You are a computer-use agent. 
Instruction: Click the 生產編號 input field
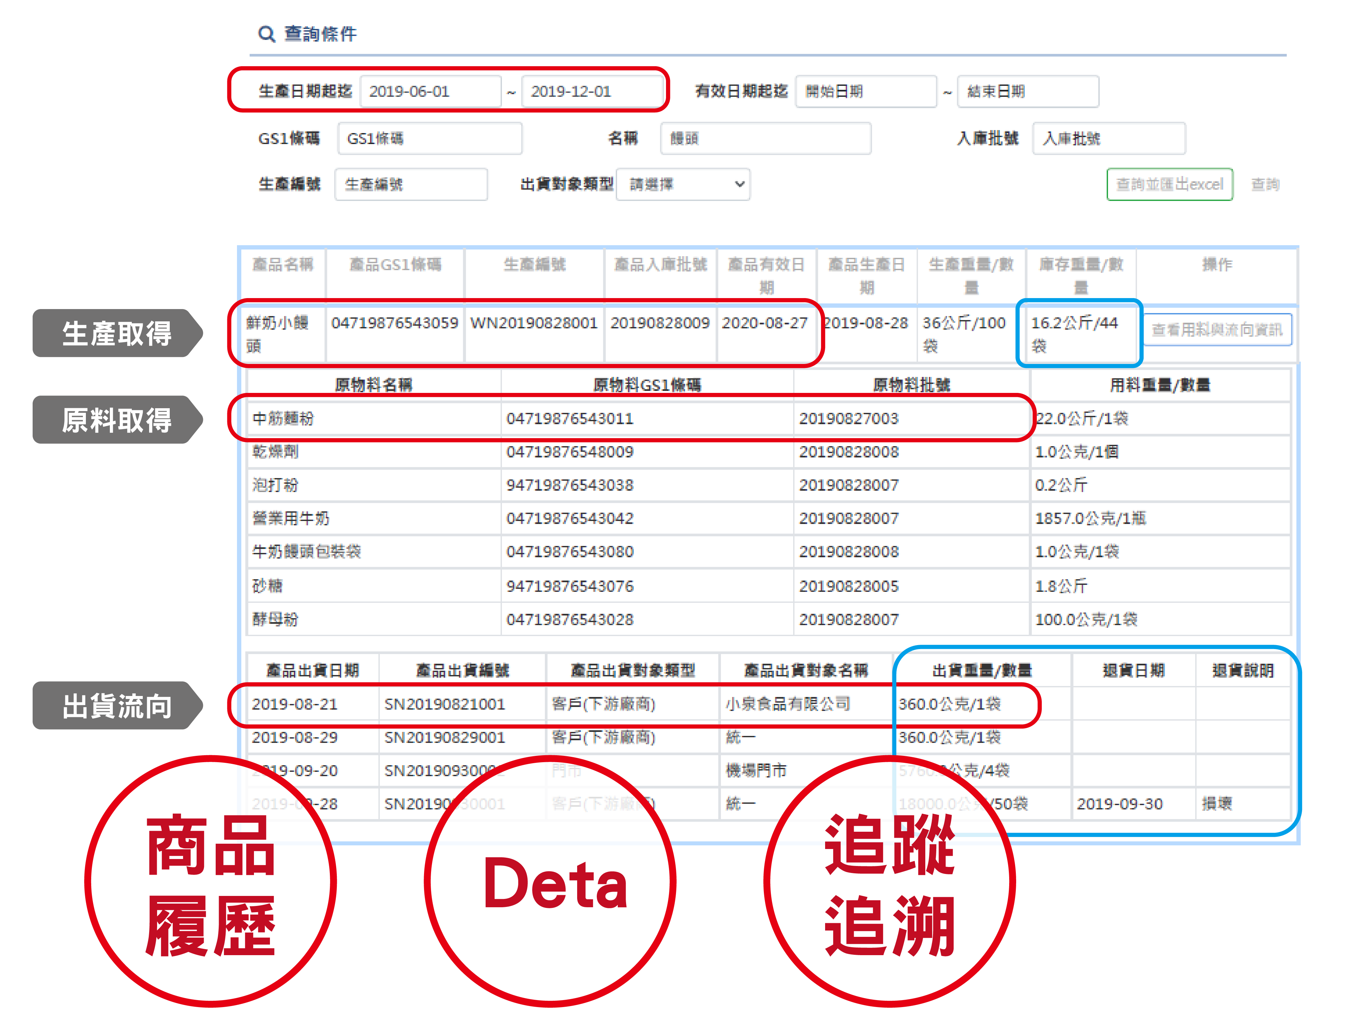410,184
